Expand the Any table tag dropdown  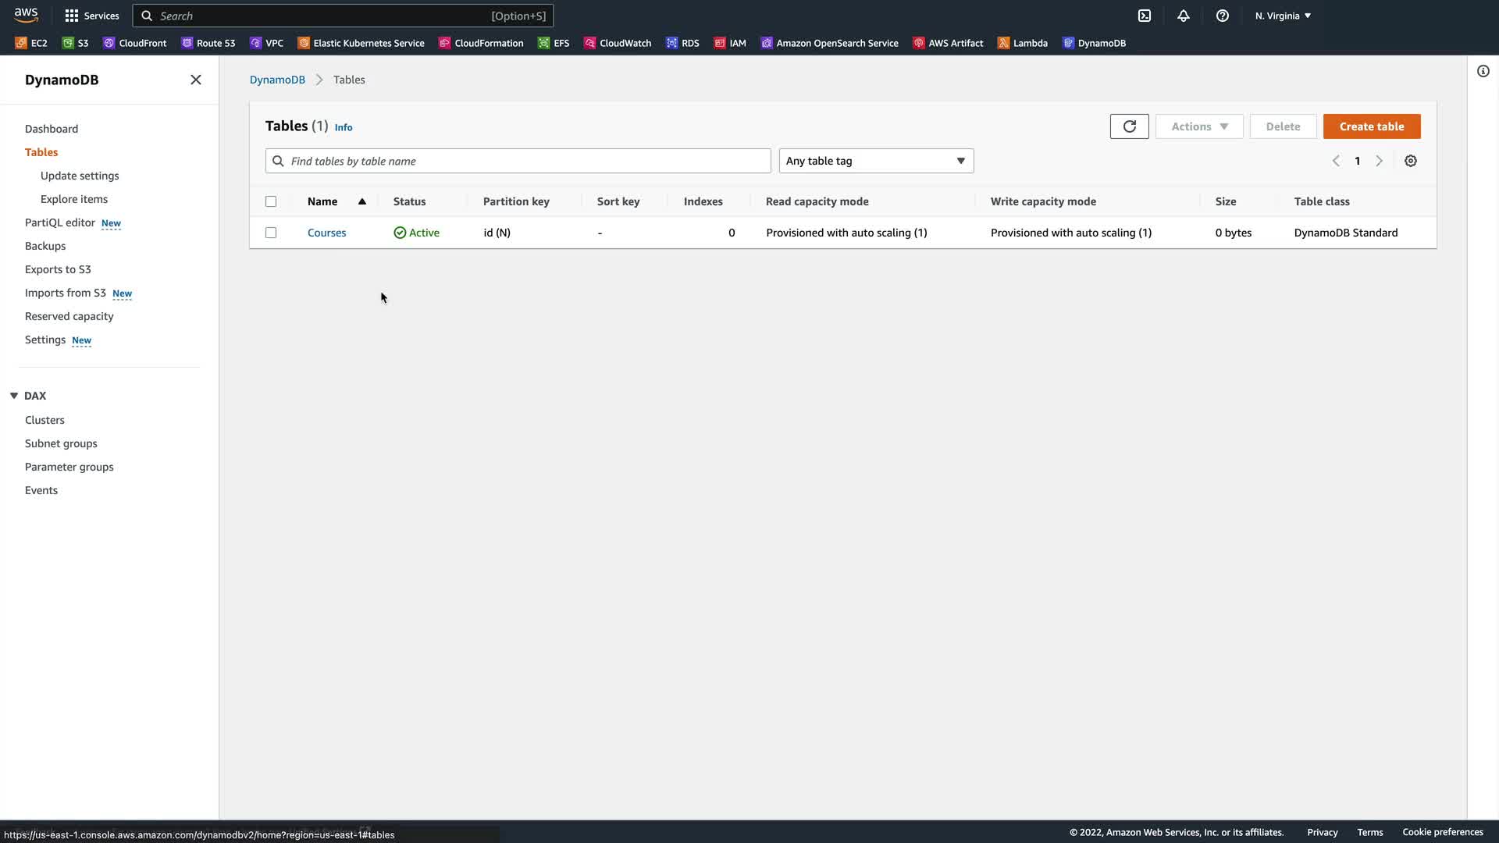[x=876, y=161]
